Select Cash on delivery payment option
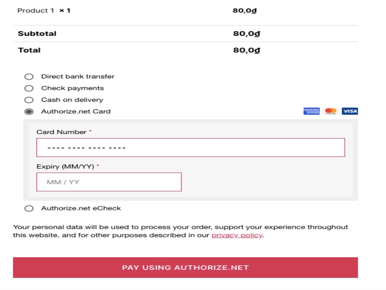 pyautogui.click(x=29, y=100)
